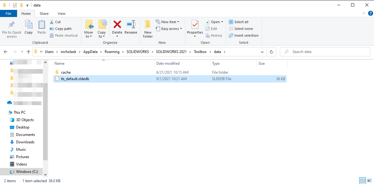Screen dimensions: 374x184
Task: Go forward with the Forward arrow
Action: 14,52
